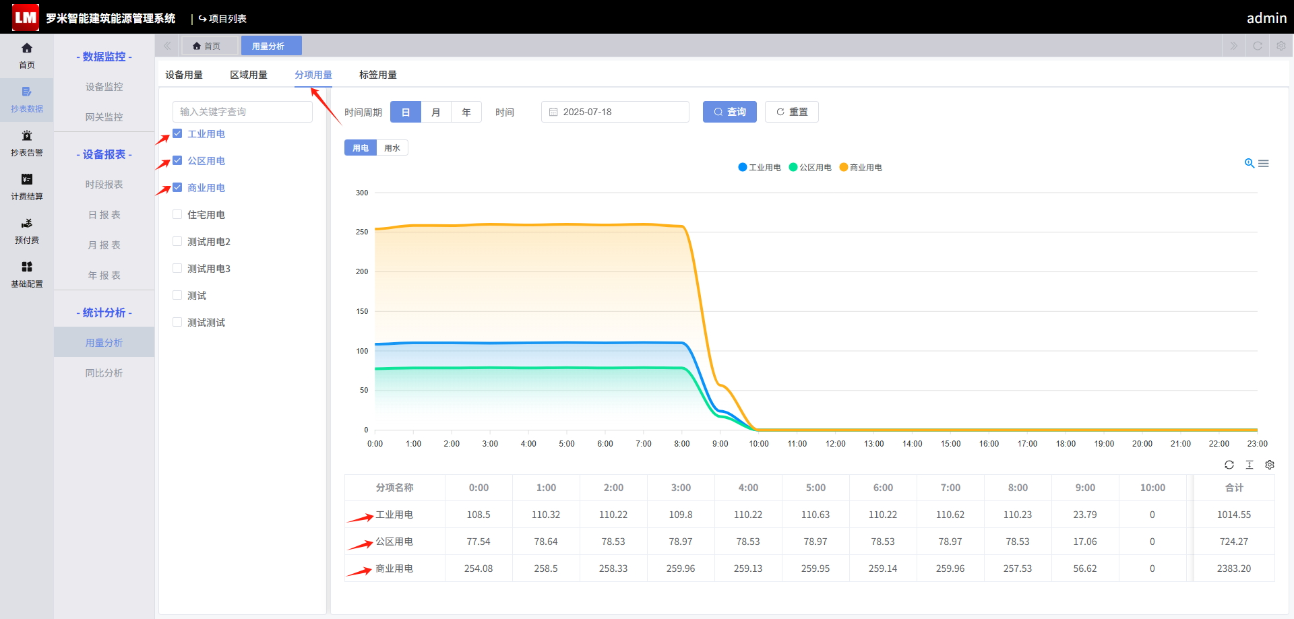Open the chart hamburger menu icon
Viewport: 1294px width, 619px height.
click(x=1264, y=164)
